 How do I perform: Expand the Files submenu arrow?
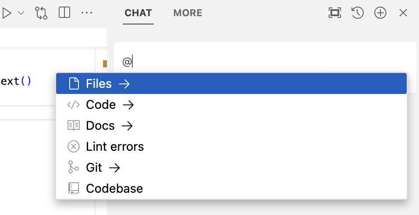[124, 83]
